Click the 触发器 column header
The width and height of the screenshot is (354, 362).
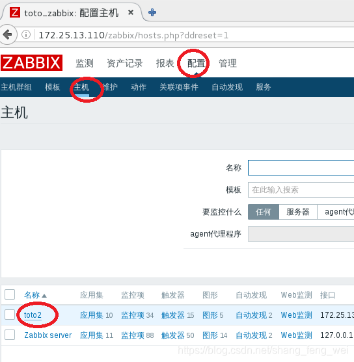pos(173,295)
